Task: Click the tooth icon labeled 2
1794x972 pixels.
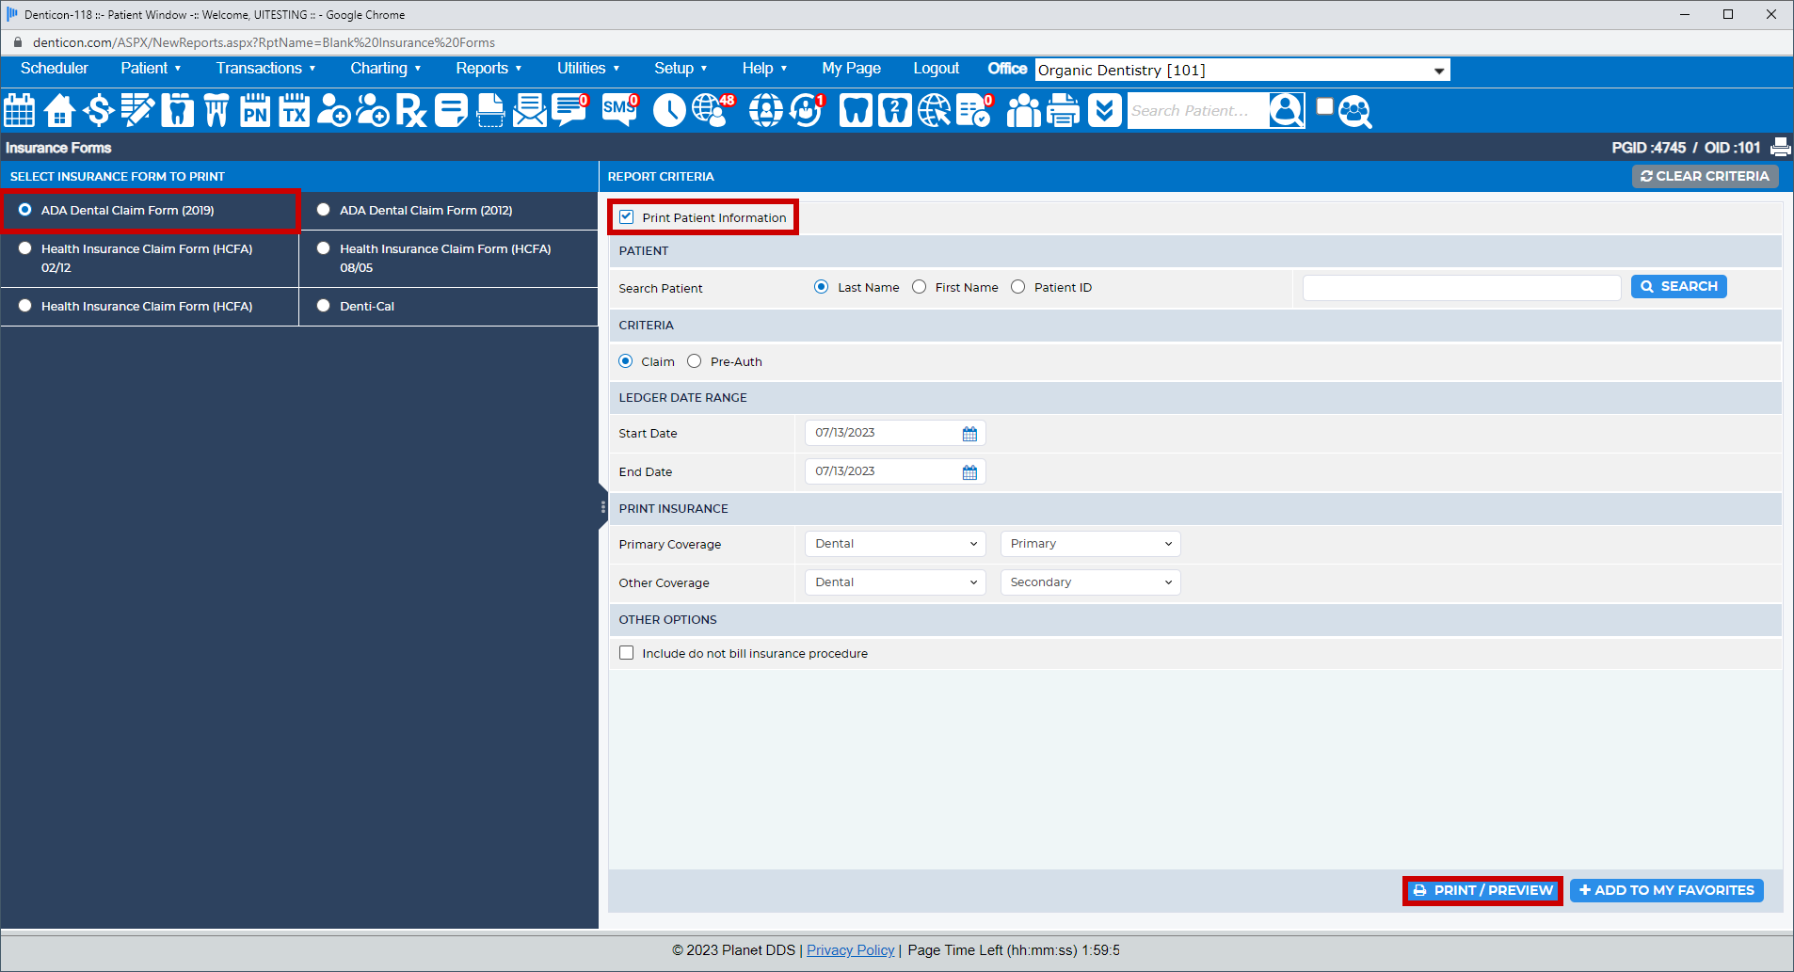Action: pyautogui.click(x=895, y=110)
